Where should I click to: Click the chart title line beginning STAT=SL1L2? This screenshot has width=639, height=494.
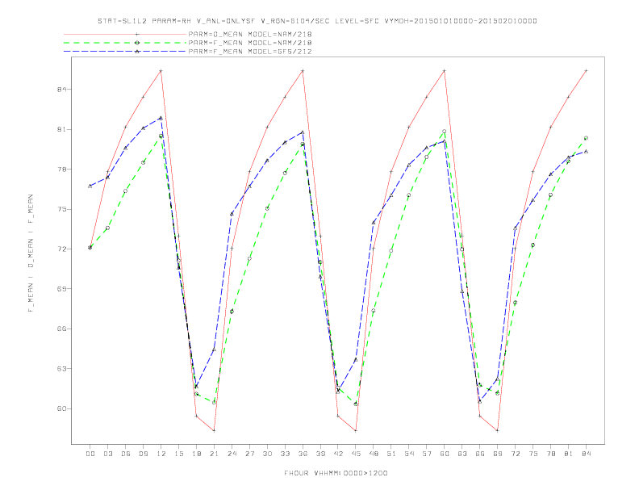click(317, 21)
